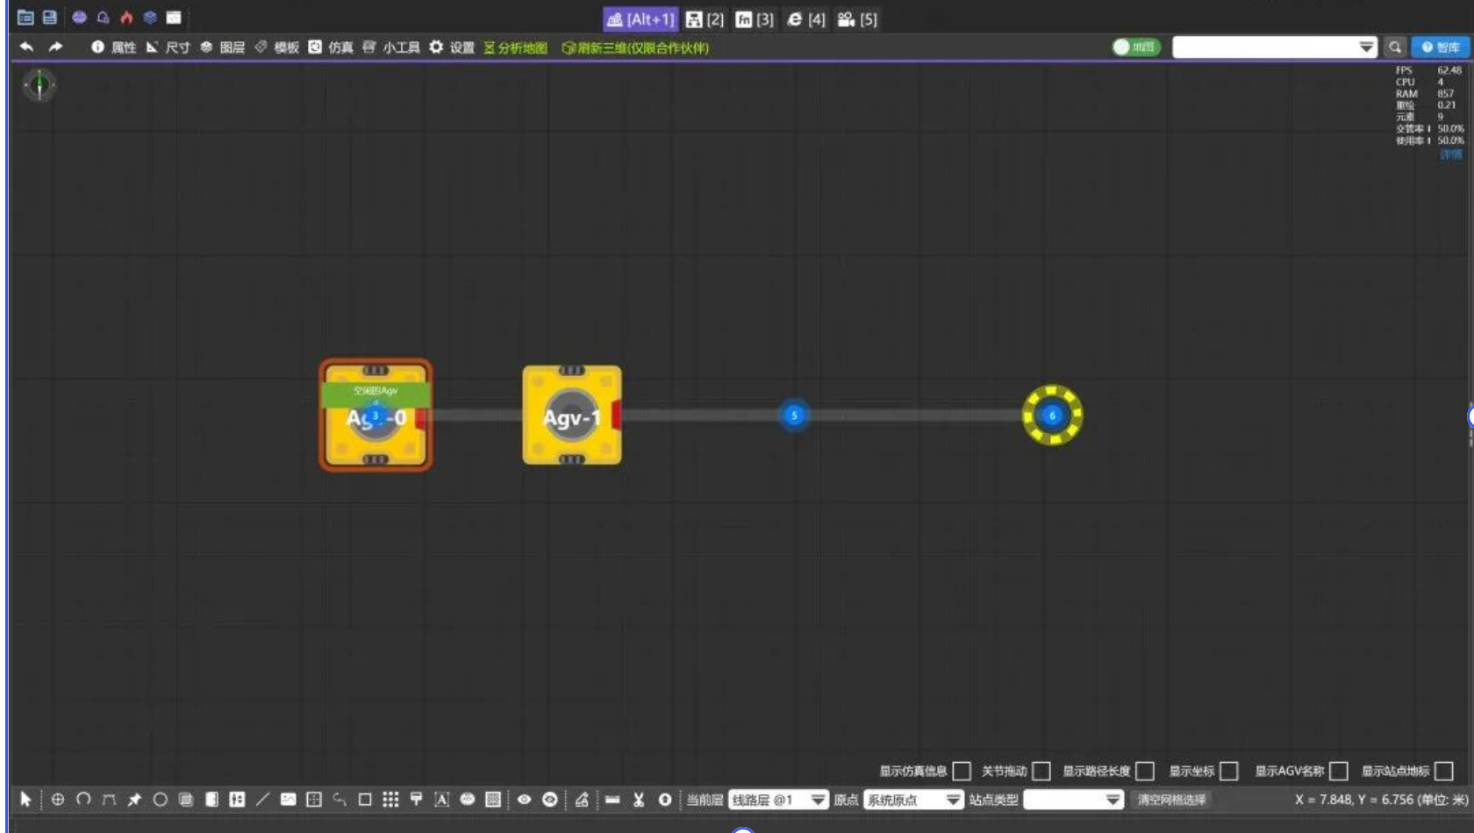This screenshot has height=833, width=1474.
Task: Click the compass orientation widget
Action: click(x=39, y=85)
